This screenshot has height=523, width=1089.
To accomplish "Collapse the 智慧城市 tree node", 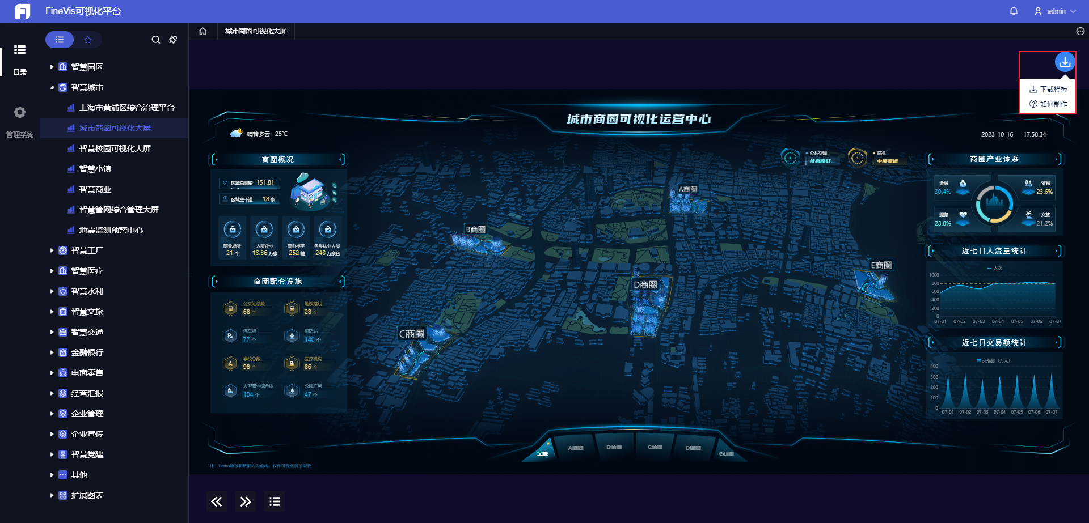I will pyautogui.click(x=53, y=87).
